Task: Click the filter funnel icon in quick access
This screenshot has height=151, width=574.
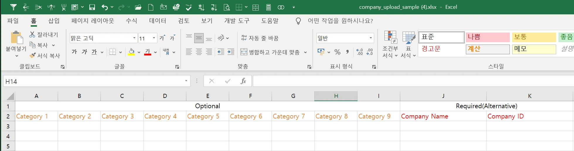Action: [x=13, y=7]
